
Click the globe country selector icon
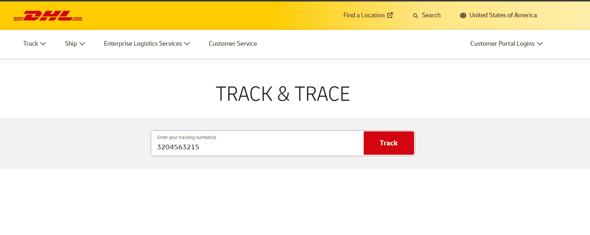[x=463, y=15]
